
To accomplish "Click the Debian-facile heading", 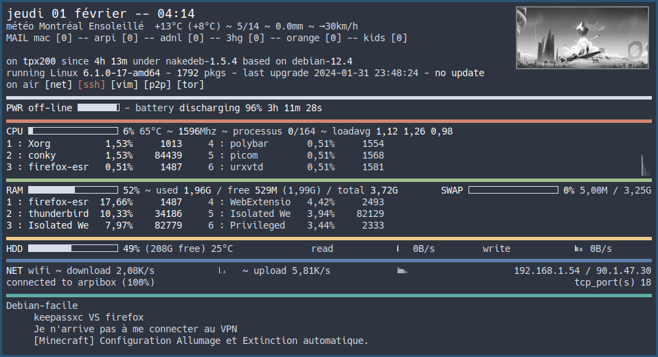I will coord(42,306).
